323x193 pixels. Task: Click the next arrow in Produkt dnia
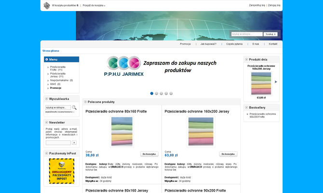tap(276, 82)
